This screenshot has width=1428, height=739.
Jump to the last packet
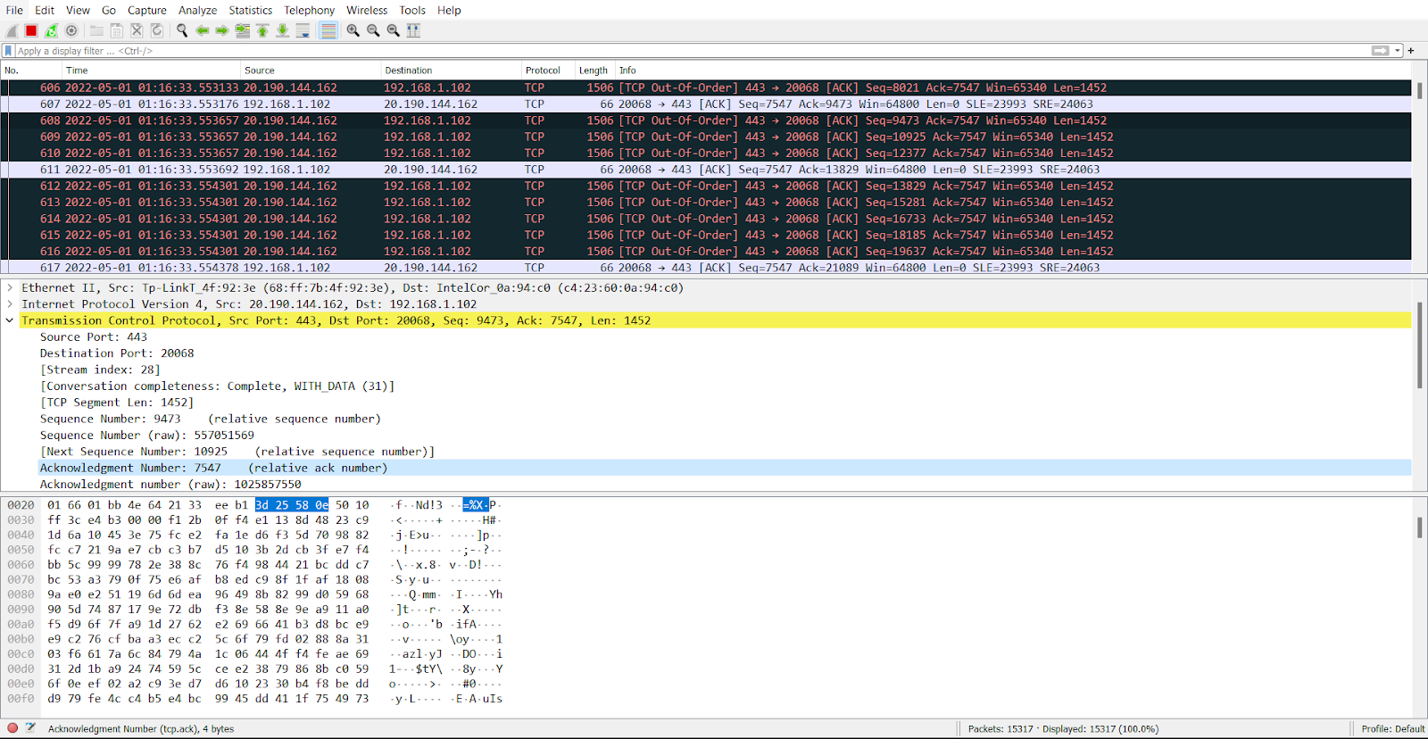coord(282,30)
